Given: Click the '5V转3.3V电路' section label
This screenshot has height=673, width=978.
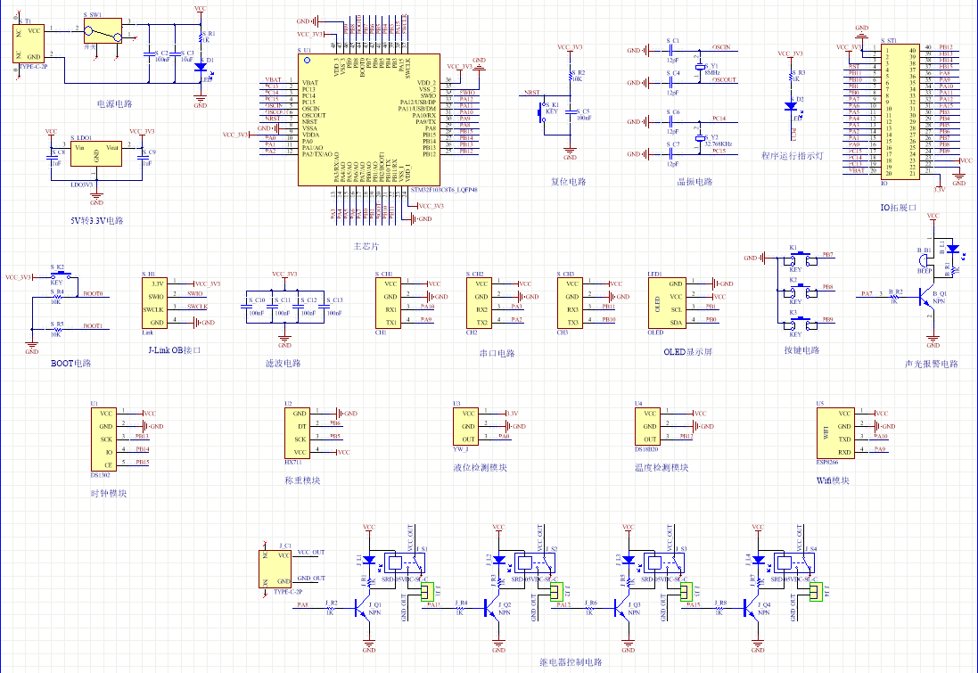Looking at the screenshot, I should (96, 220).
